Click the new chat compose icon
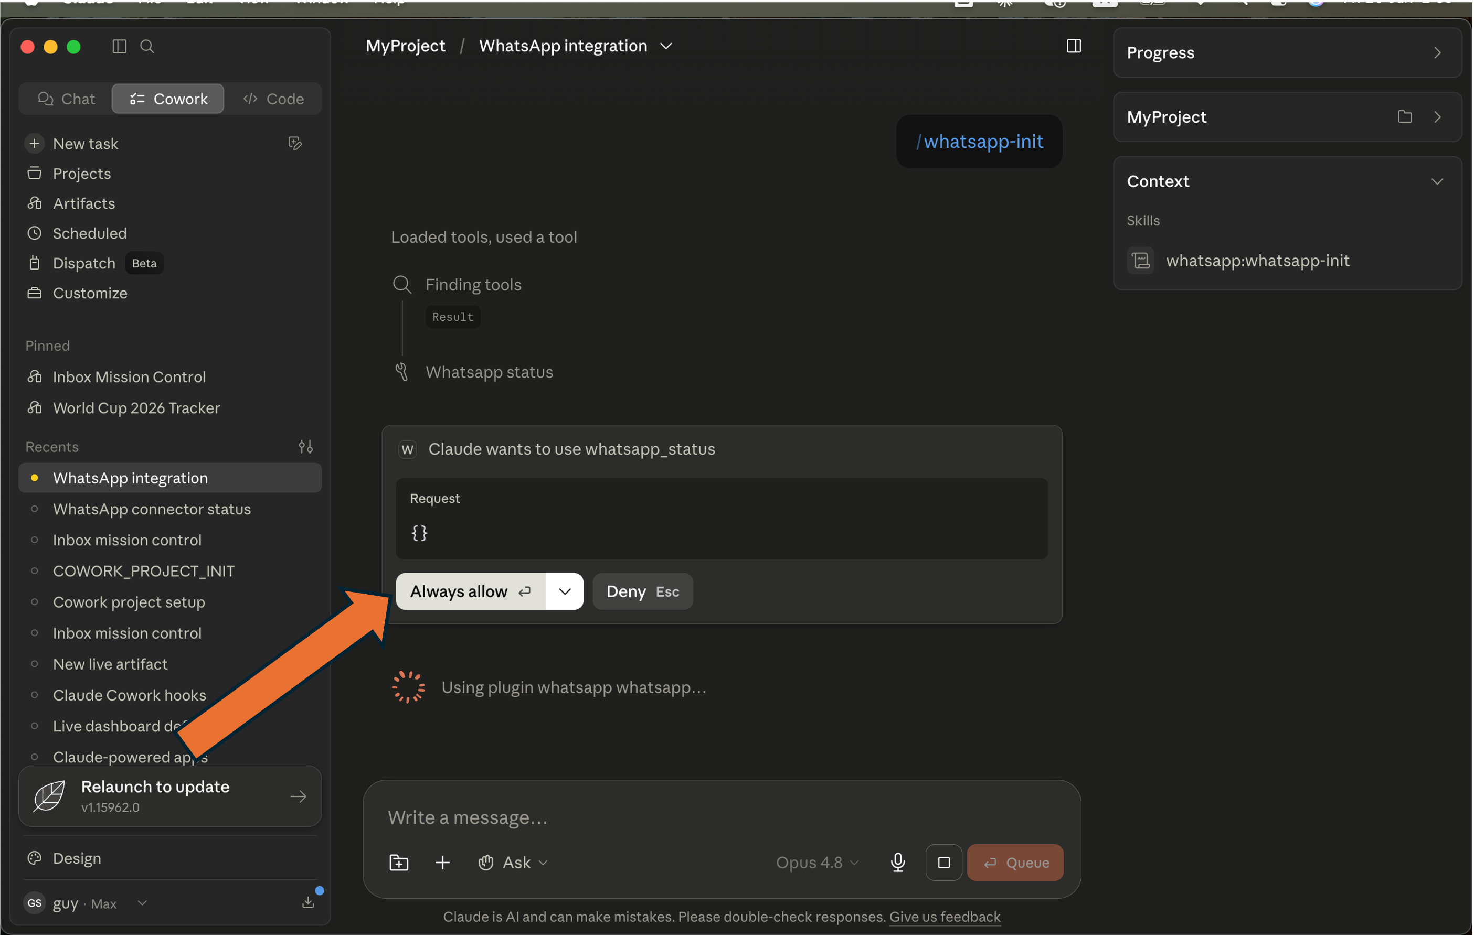 point(295,143)
